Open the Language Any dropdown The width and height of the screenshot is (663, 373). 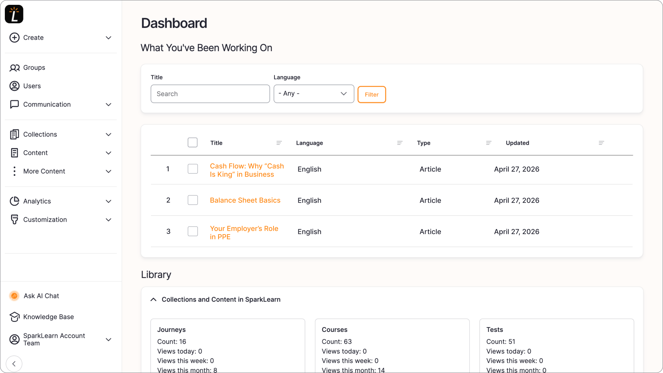[x=314, y=94]
